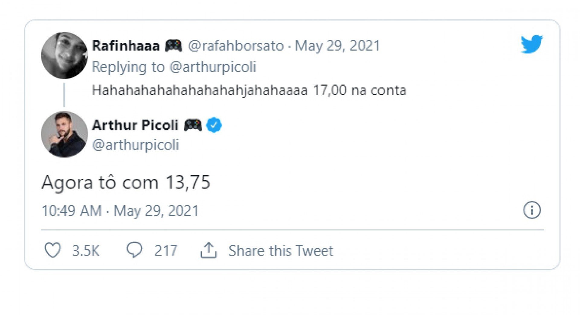Click the reply's May 29, 2021 date

(337, 46)
